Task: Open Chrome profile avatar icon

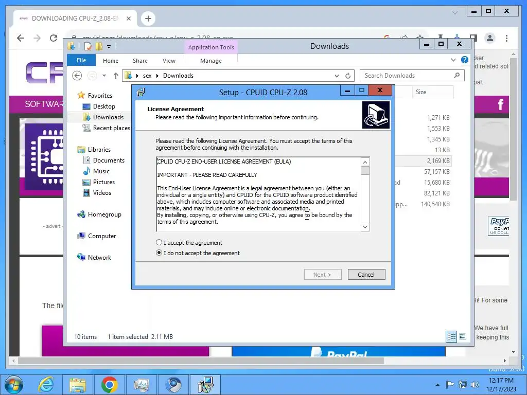Action: point(490,38)
